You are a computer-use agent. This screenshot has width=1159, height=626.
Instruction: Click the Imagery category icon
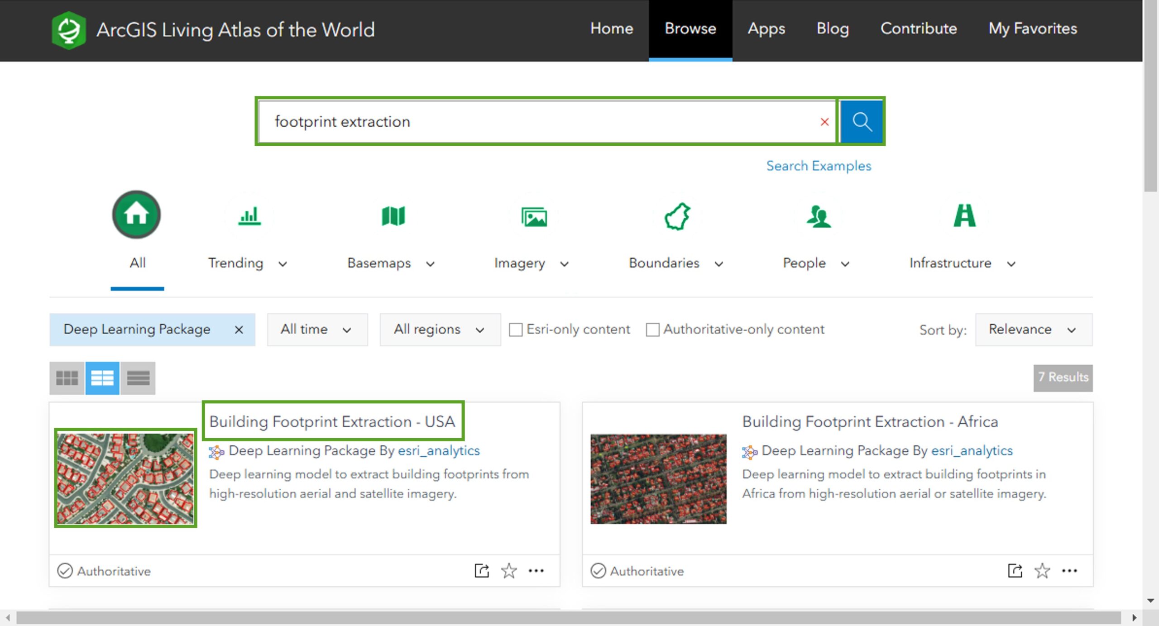tap(534, 216)
